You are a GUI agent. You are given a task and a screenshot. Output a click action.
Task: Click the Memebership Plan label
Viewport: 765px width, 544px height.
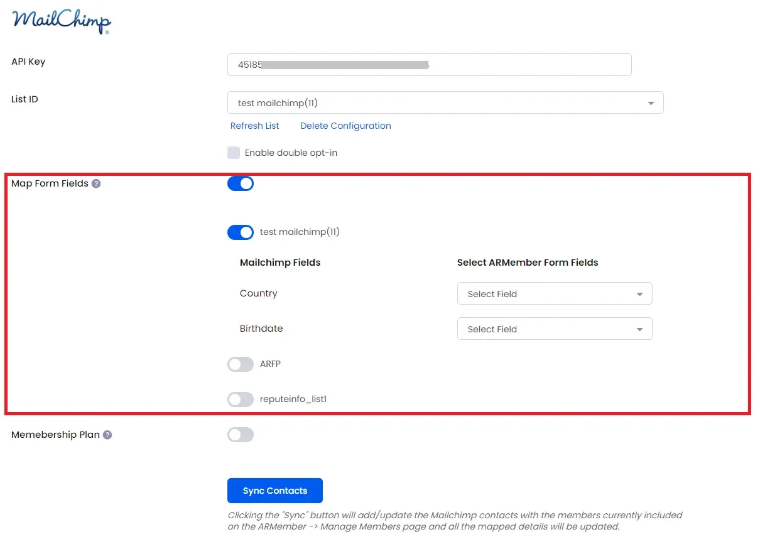[x=55, y=435]
